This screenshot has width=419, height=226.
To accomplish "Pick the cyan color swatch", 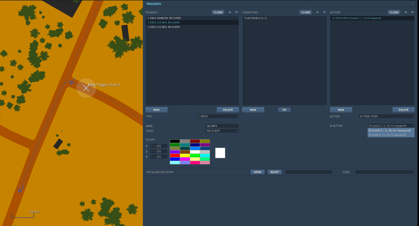I will 205,156.
